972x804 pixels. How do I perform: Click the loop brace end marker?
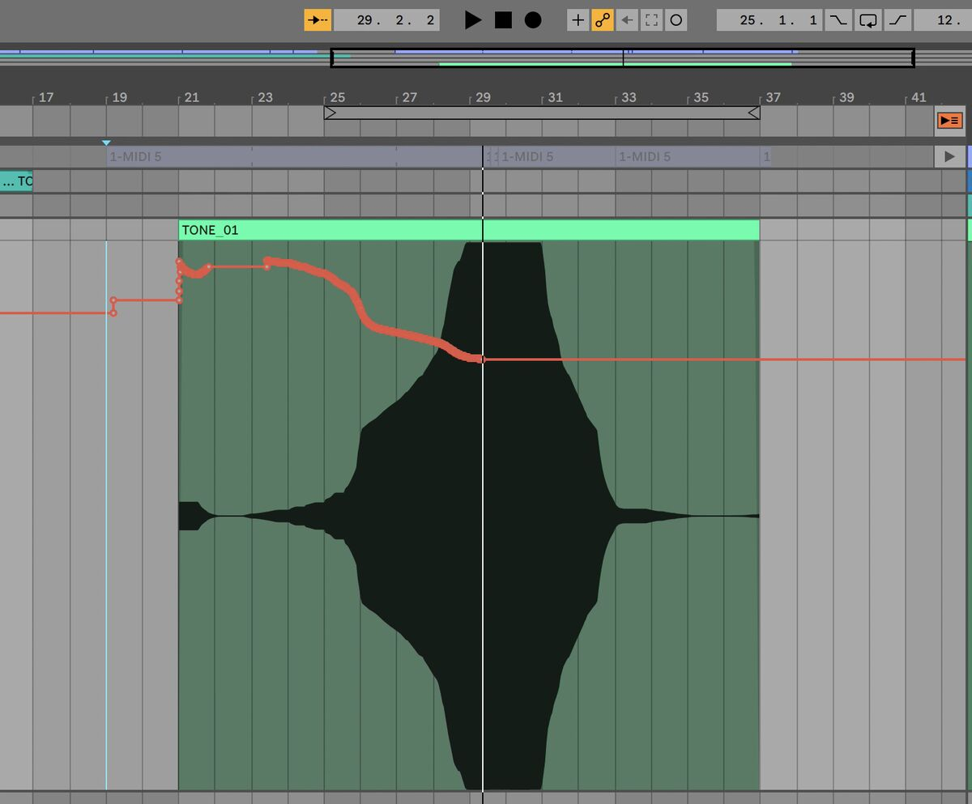[753, 113]
